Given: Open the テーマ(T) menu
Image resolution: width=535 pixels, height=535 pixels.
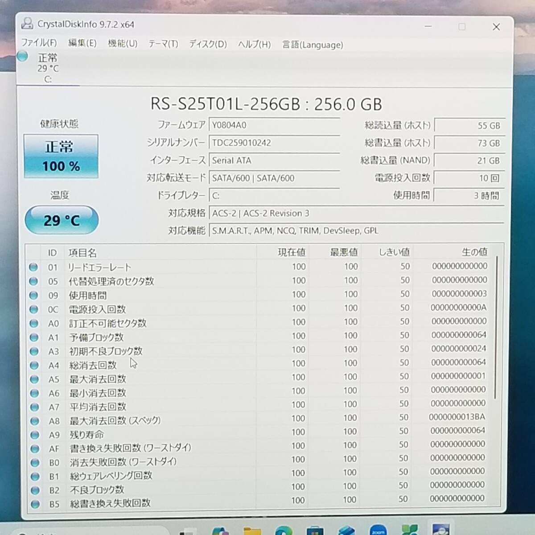Looking at the screenshot, I should [163, 44].
